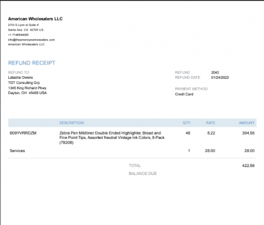This screenshot has width=264, height=225.
Task: Click the DESCRIPTION column header
Action: [71, 123]
